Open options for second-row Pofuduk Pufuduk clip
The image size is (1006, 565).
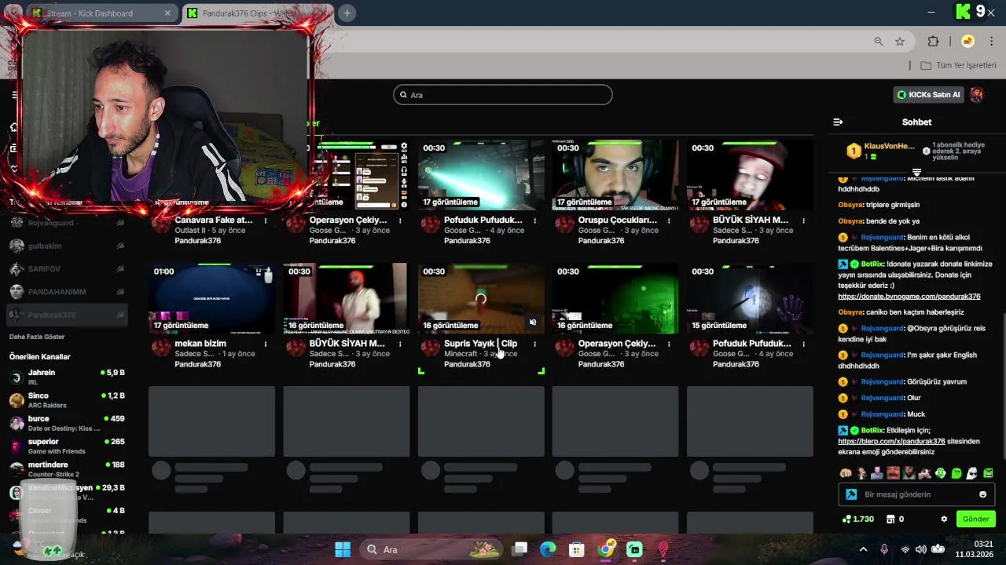point(803,344)
